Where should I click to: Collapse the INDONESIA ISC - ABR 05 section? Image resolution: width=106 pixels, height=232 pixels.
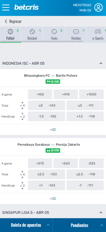point(101,63)
